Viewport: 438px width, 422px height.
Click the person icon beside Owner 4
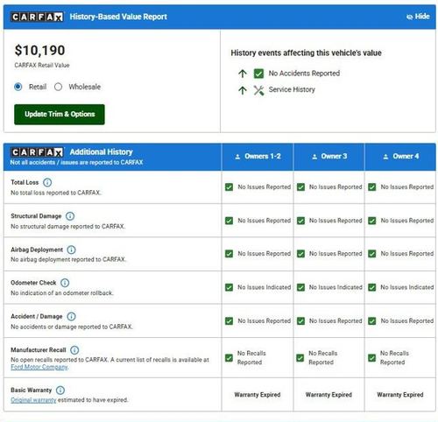[x=385, y=157]
